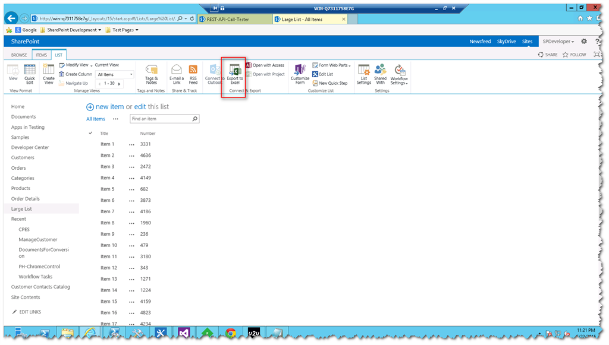Click inside the Find an item search box
Image resolution: width=609 pixels, height=345 pixels.
(161, 118)
